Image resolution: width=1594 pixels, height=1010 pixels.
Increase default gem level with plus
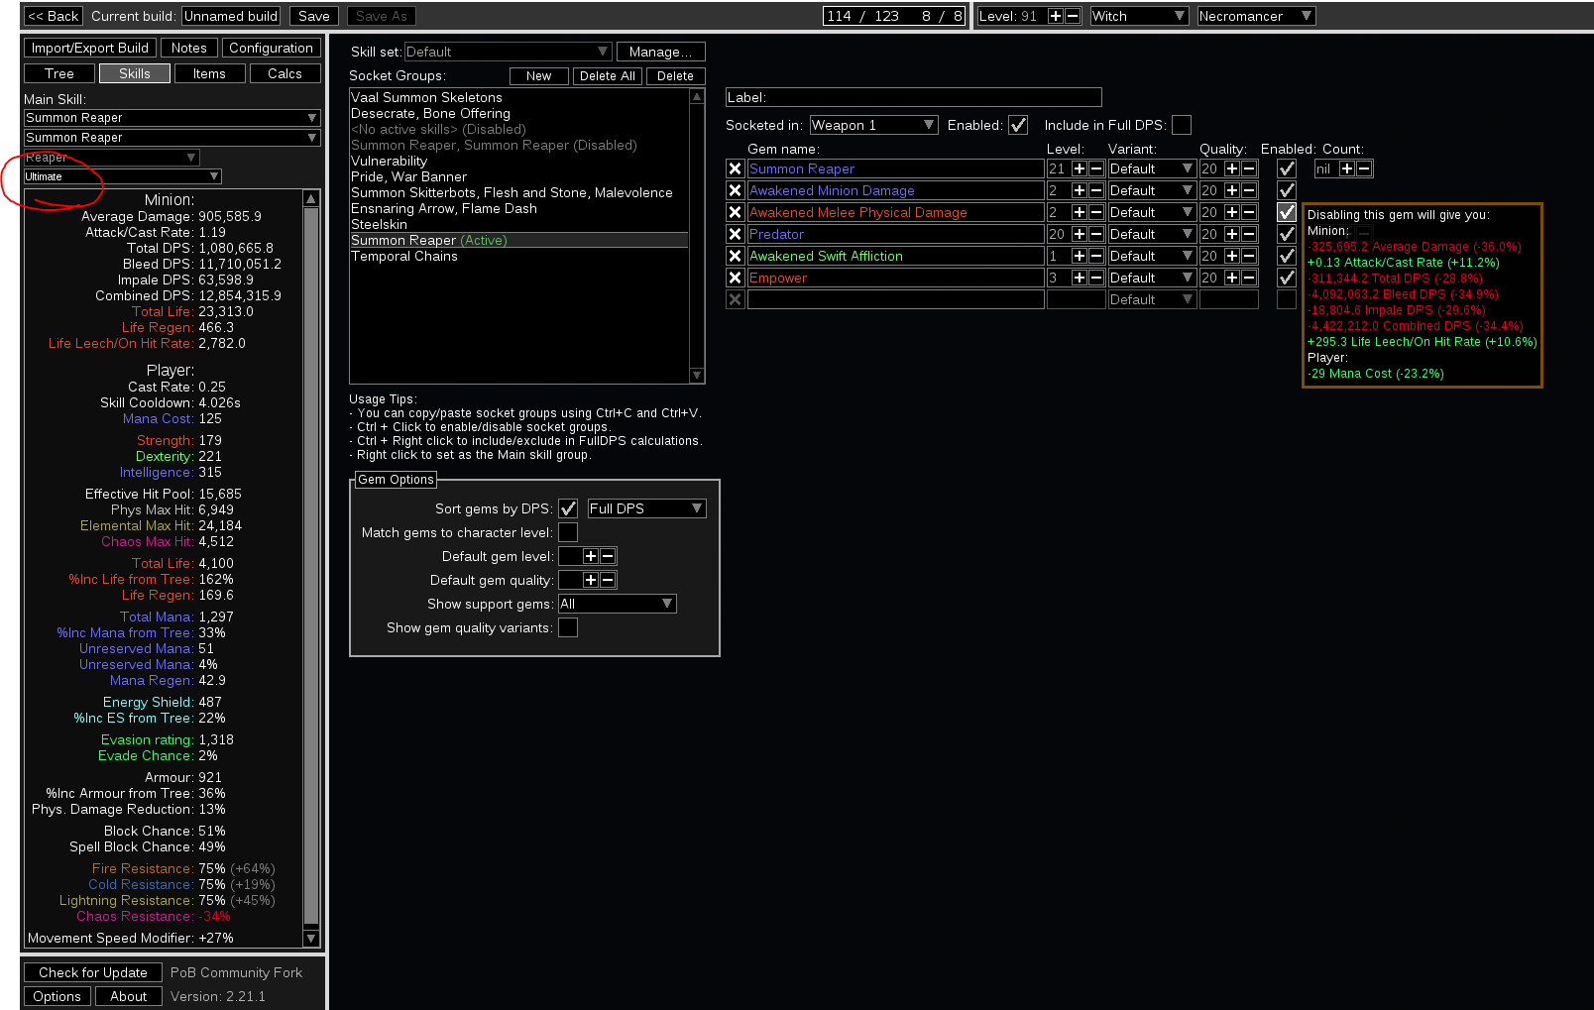pos(591,556)
